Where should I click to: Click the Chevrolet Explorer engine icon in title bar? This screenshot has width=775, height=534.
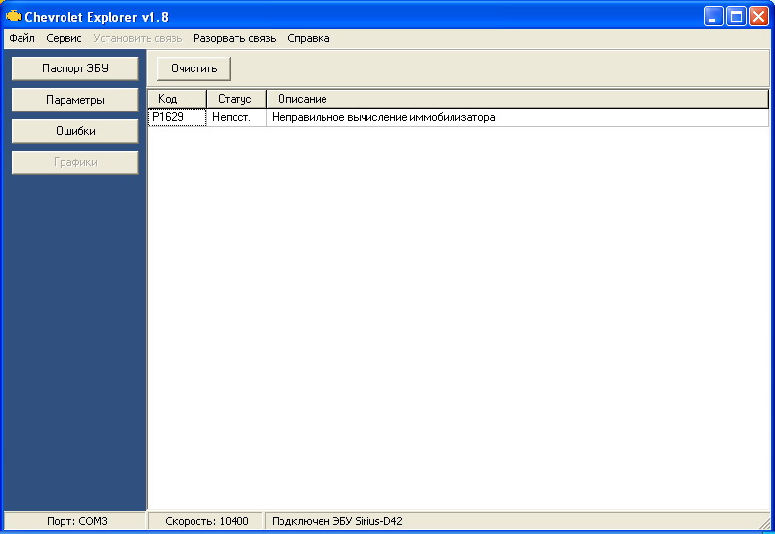(x=13, y=16)
